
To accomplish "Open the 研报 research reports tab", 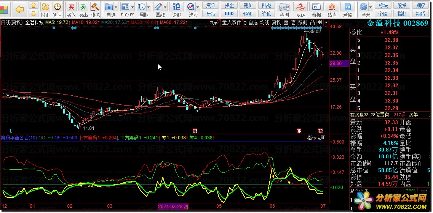I will point(211,13).
